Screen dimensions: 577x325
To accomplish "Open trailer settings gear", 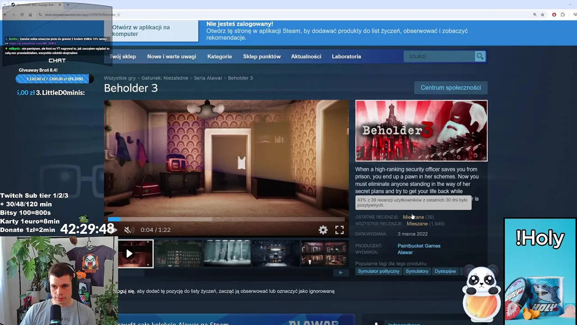I will (x=323, y=230).
